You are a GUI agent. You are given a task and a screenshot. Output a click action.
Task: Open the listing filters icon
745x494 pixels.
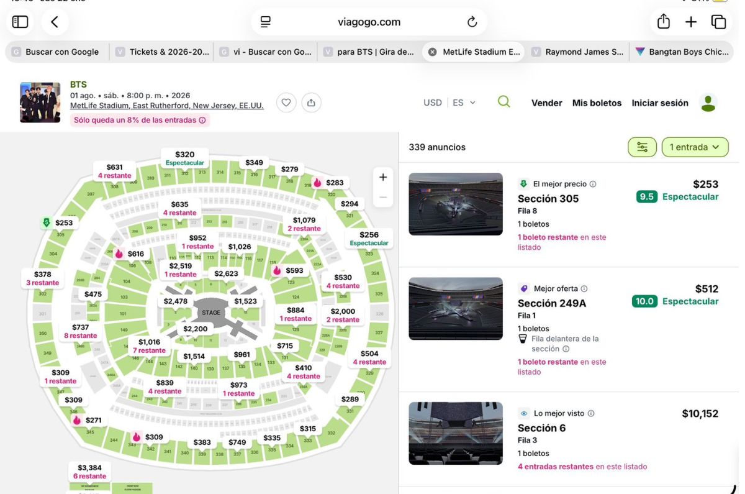pyautogui.click(x=642, y=147)
